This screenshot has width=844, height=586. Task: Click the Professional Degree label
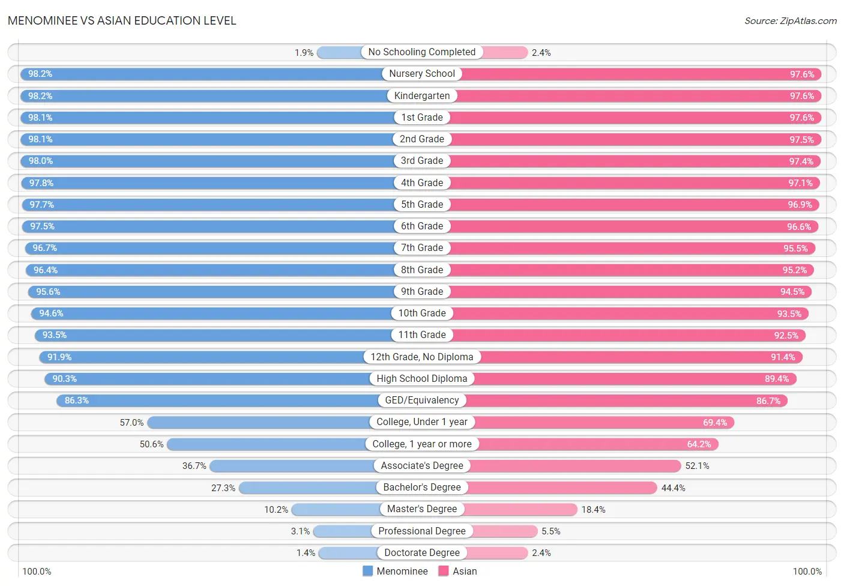click(422, 531)
